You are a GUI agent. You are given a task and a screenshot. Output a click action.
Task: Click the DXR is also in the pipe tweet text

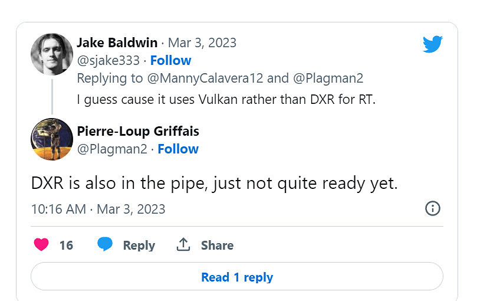(215, 183)
